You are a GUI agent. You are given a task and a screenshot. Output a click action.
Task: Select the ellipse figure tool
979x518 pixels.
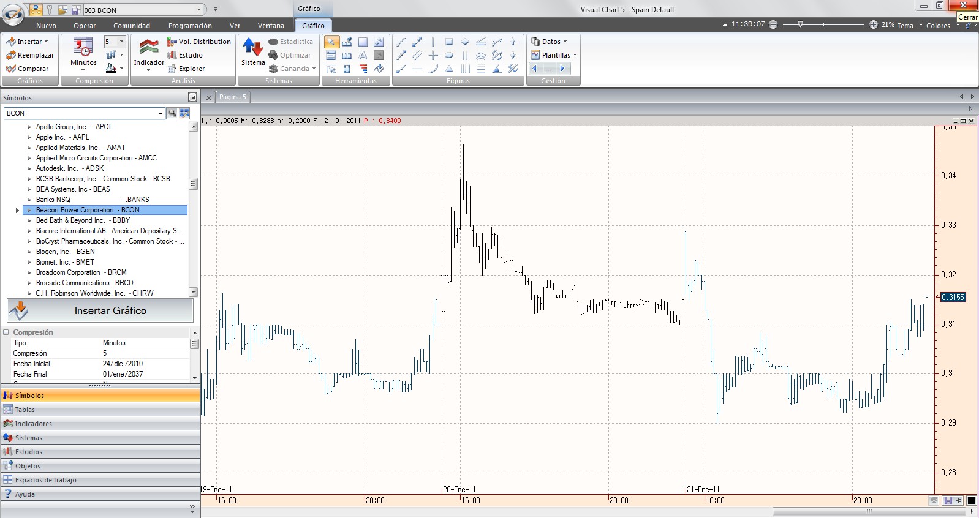pyautogui.click(x=449, y=55)
